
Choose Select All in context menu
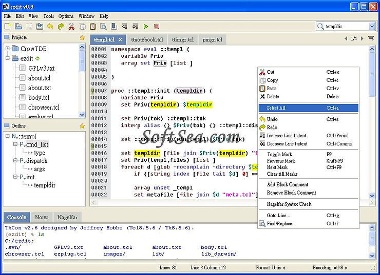(x=308, y=108)
